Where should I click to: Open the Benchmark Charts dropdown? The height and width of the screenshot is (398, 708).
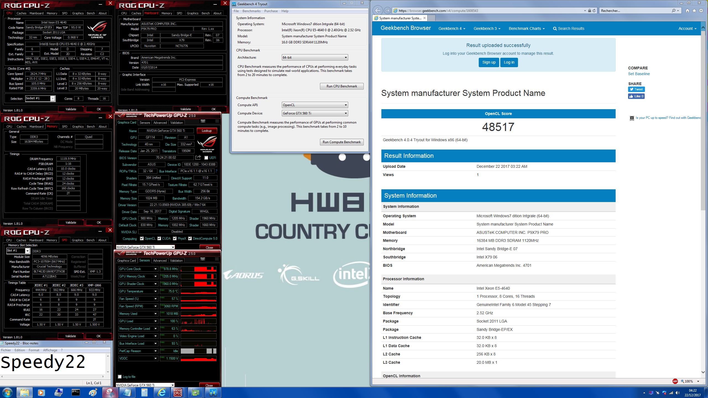point(527,28)
